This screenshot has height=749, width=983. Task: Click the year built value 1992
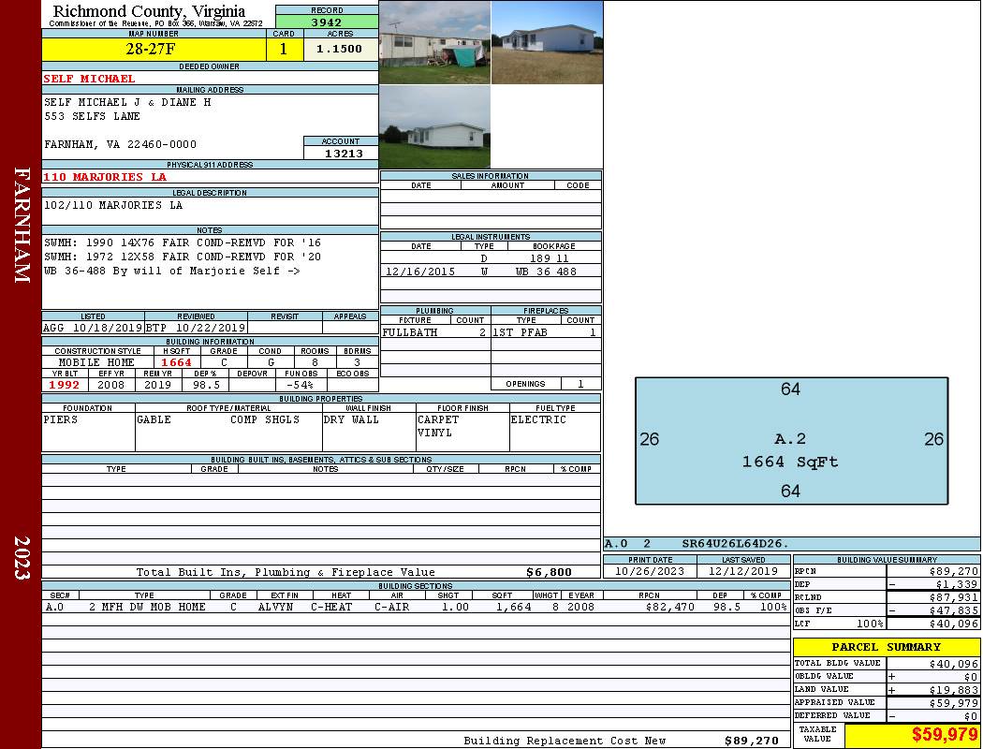coord(65,384)
